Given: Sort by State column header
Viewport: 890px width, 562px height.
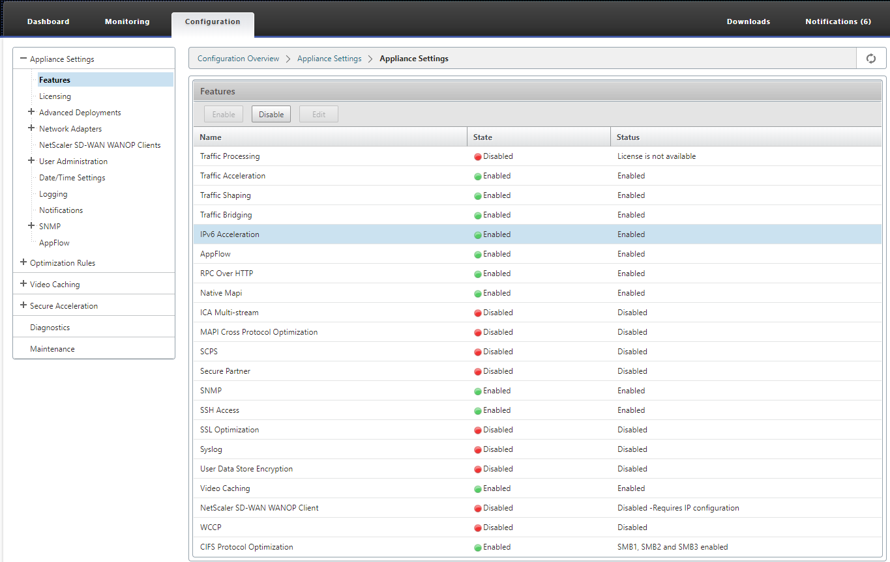Looking at the screenshot, I should 539,137.
